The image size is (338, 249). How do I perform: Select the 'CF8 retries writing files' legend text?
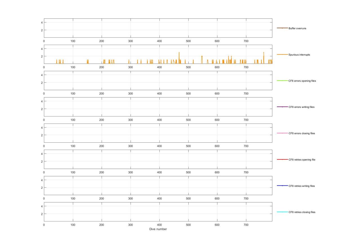pyautogui.click(x=302, y=186)
